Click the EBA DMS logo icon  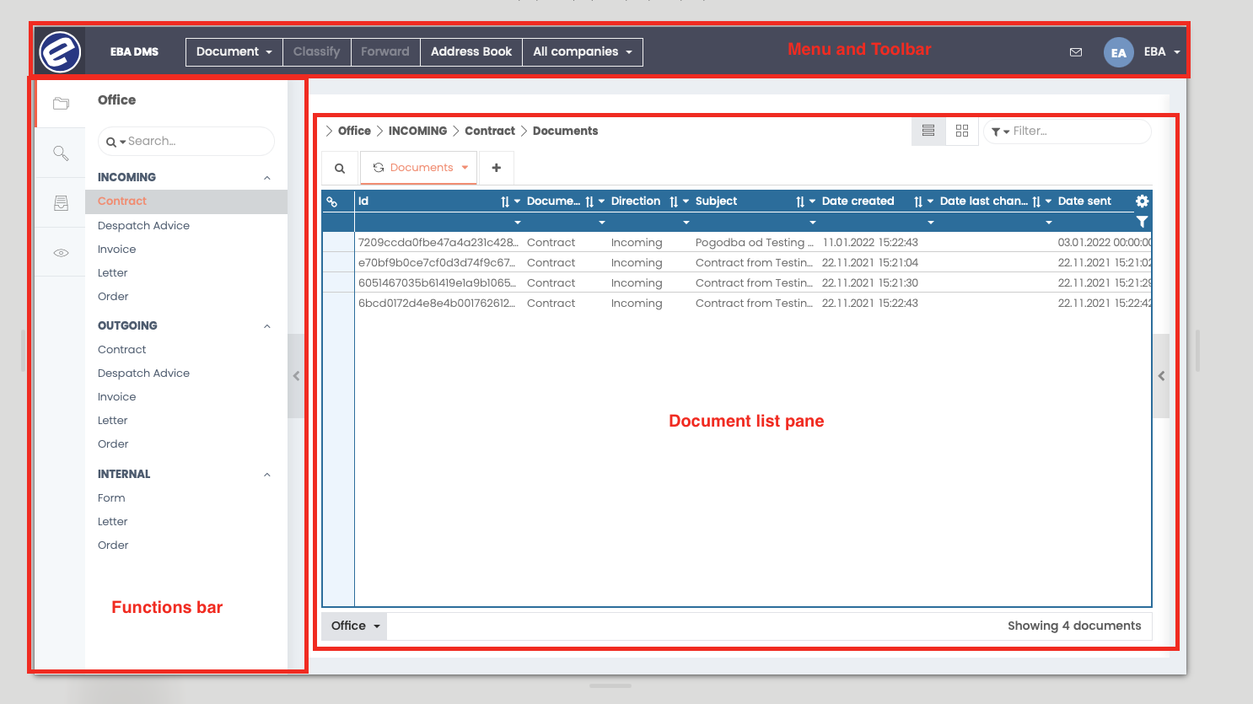point(60,51)
